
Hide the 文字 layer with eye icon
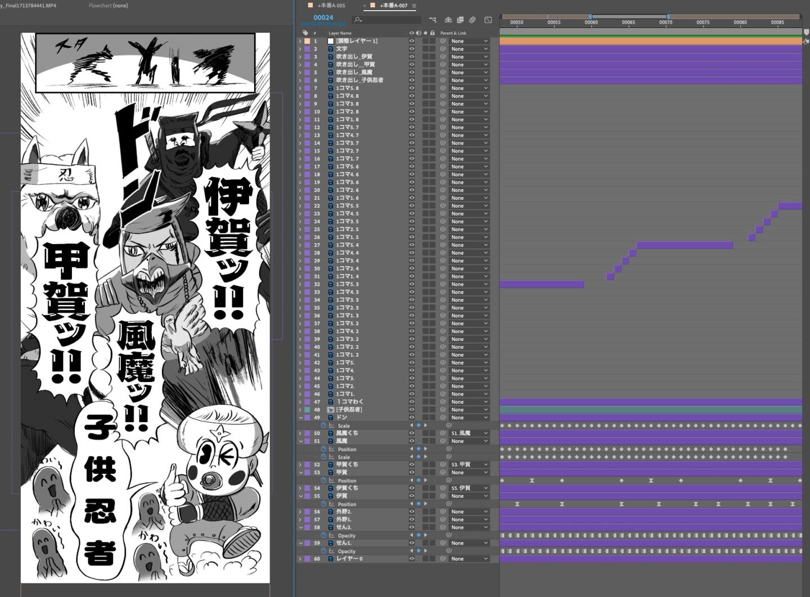pyautogui.click(x=411, y=49)
